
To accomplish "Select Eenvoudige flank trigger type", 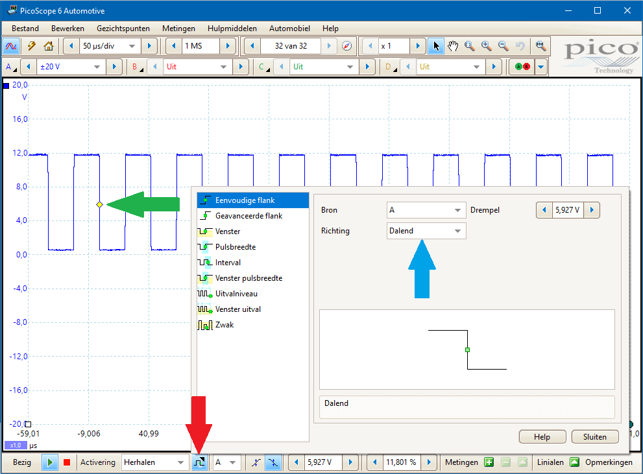I will [x=252, y=200].
